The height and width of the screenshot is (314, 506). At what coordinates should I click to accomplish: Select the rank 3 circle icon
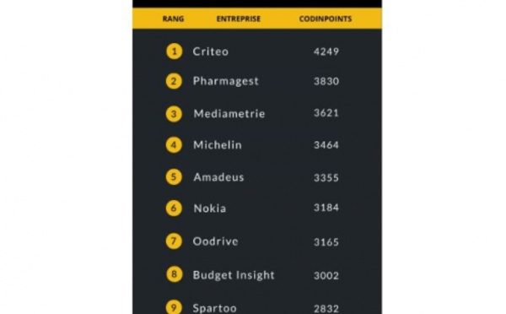pyautogui.click(x=174, y=114)
